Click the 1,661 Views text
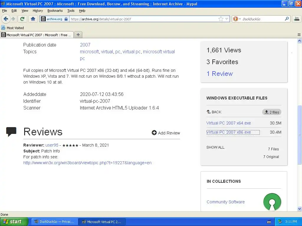Viewport: 302px width, 226px height. click(224, 50)
